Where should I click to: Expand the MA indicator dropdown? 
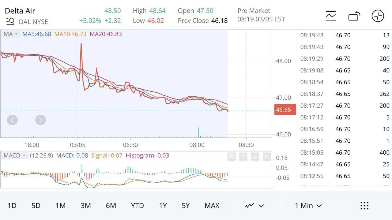point(11,34)
